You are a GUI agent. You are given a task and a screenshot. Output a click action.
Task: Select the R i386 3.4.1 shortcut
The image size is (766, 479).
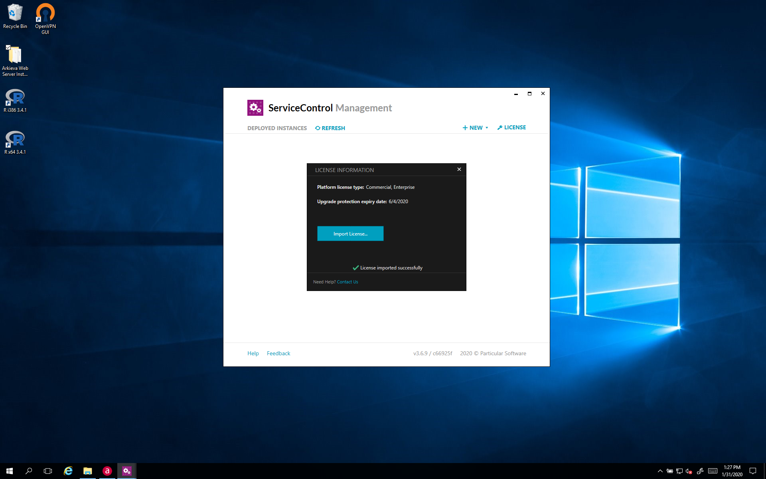[15, 101]
